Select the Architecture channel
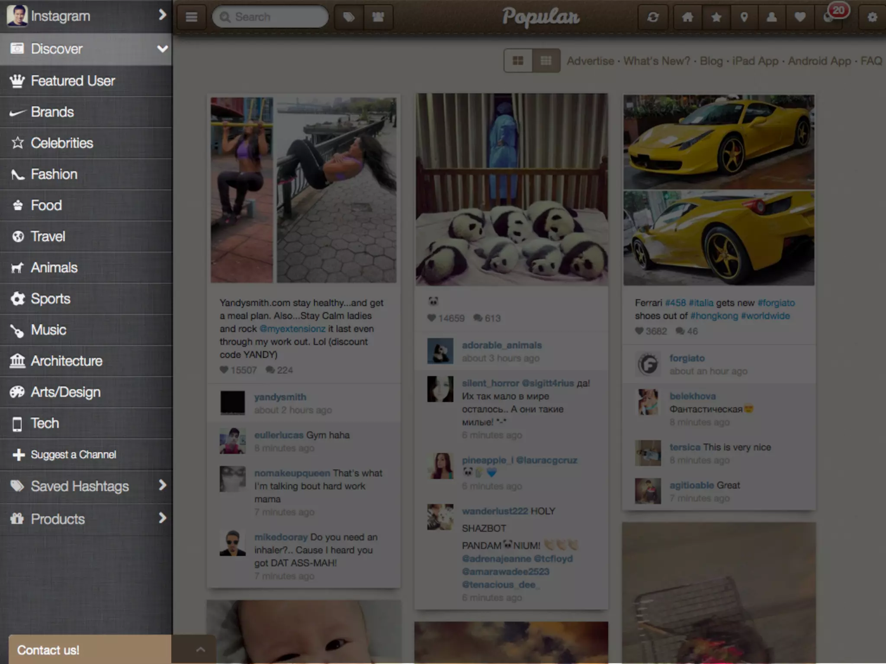 point(66,361)
